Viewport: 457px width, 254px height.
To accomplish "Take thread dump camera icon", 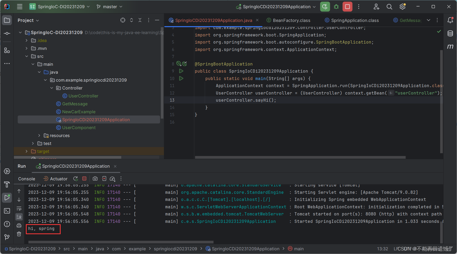I will point(95,179).
